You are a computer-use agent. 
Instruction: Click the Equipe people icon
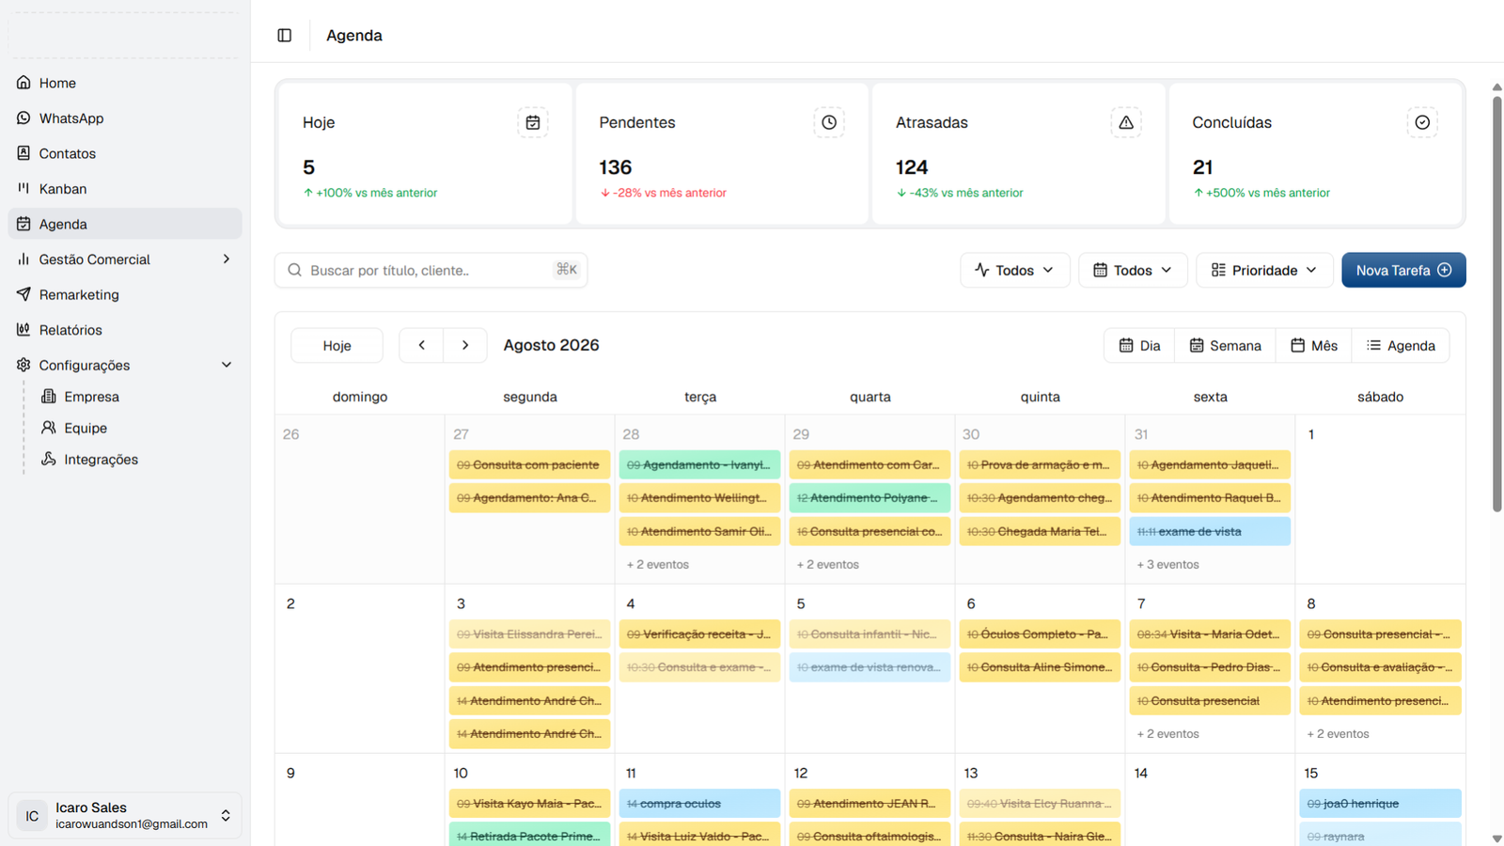pos(49,428)
